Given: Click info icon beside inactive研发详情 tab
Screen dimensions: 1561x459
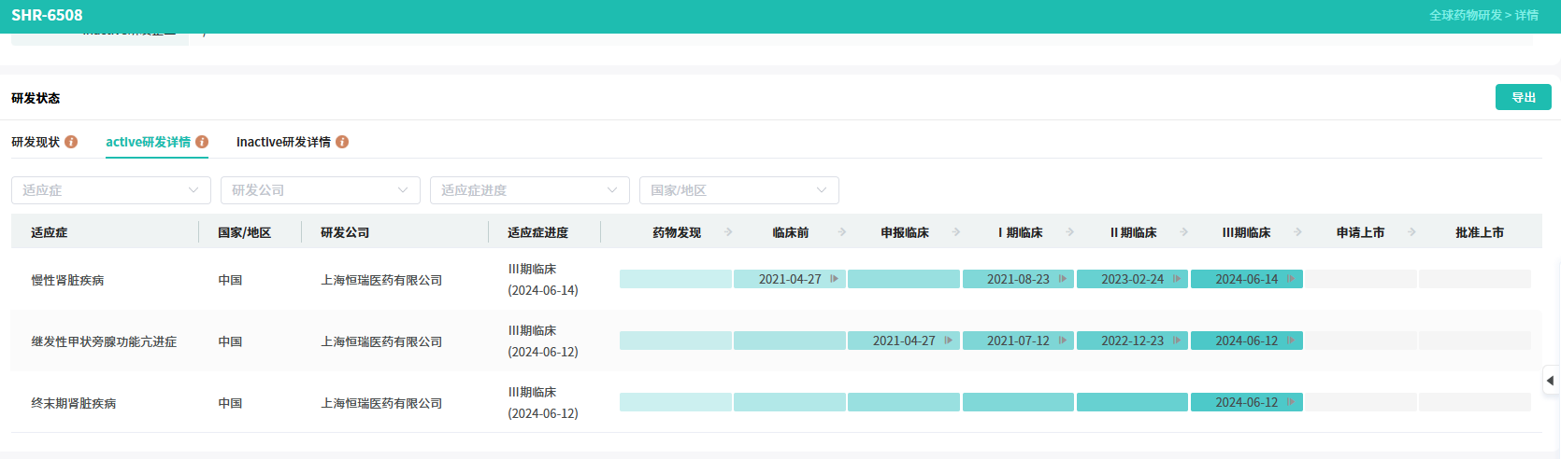Looking at the screenshot, I should pos(342,142).
